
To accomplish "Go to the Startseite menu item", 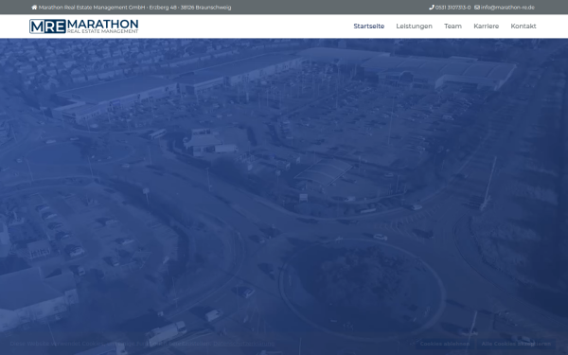I will coord(369,27).
